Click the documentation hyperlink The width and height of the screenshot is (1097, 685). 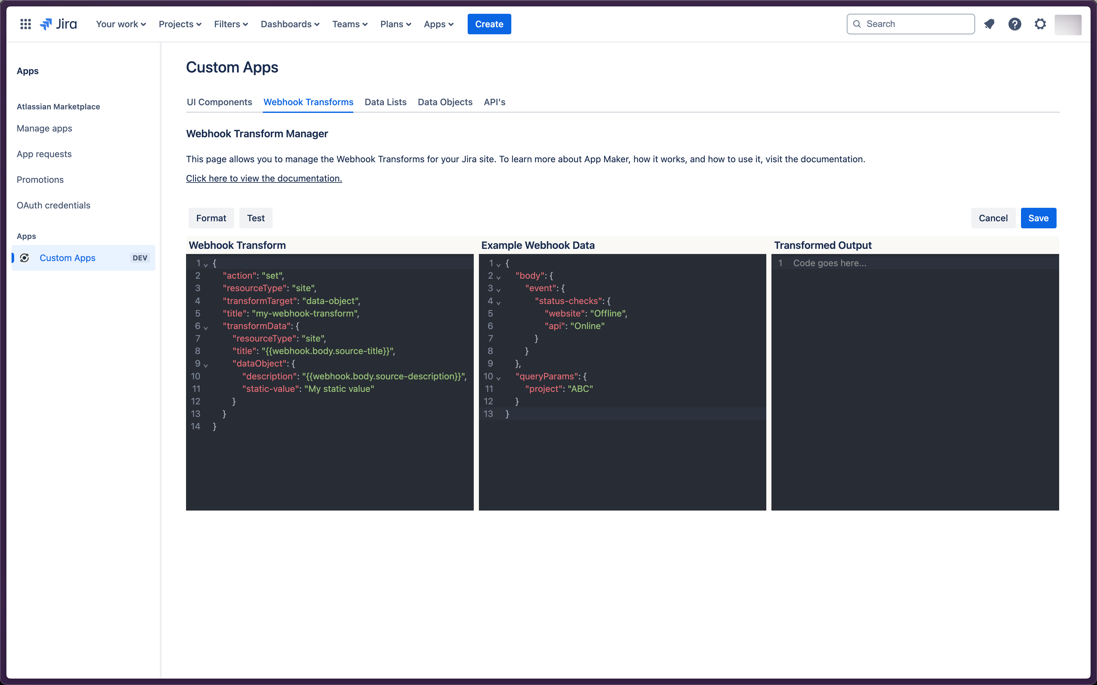(264, 178)
